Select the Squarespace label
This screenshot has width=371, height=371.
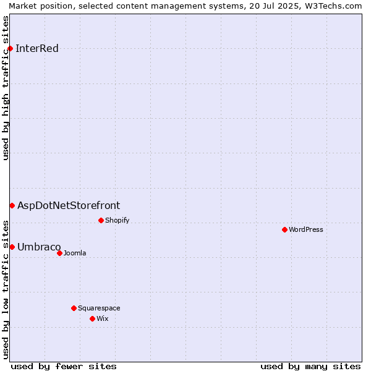99,309
